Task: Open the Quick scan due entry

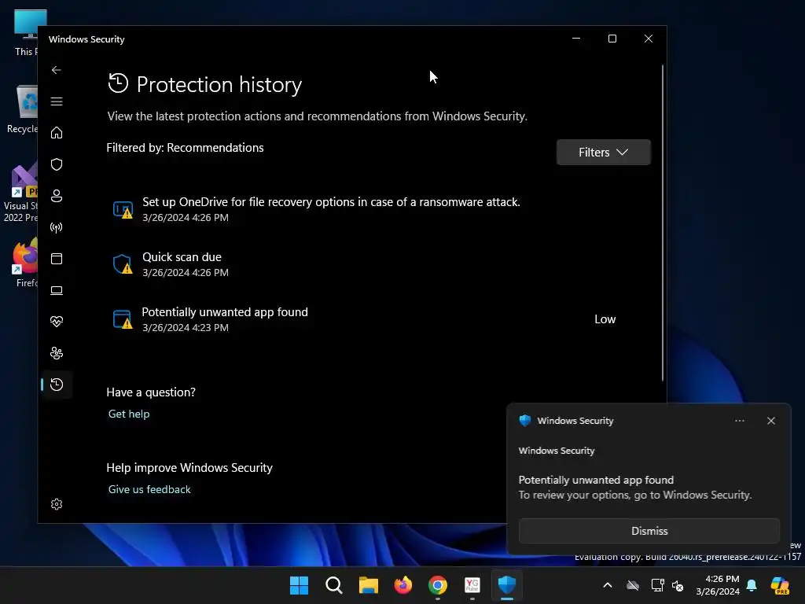Action: [x=379, y=264]
